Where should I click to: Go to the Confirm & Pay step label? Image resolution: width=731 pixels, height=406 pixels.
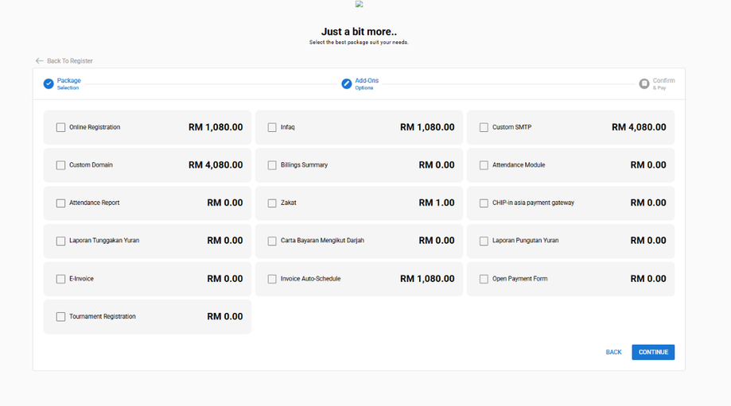663,83
